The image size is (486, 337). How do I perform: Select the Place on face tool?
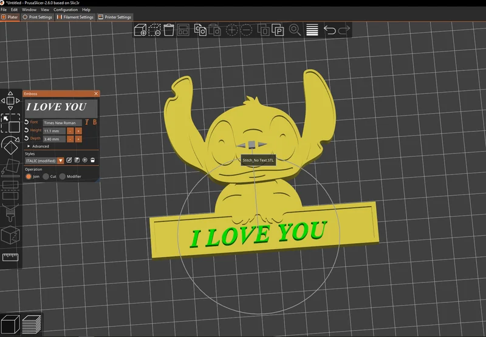coord(10,167)
